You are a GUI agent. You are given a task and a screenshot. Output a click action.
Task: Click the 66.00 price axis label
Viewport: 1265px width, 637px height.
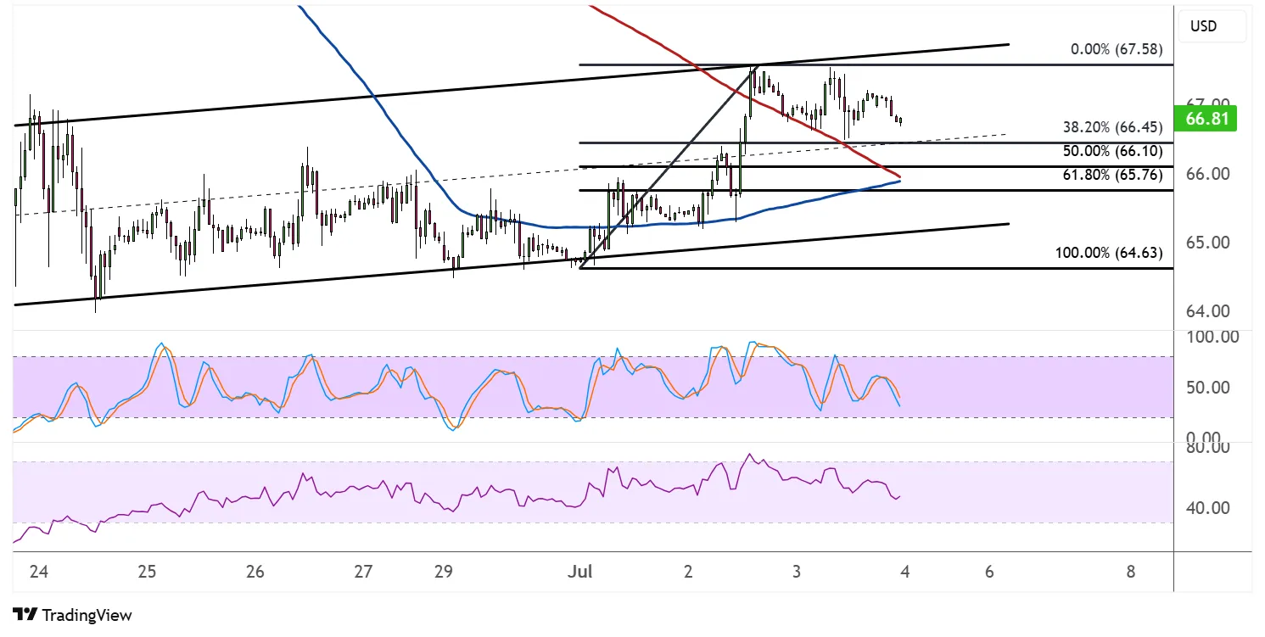[1209, 173]
